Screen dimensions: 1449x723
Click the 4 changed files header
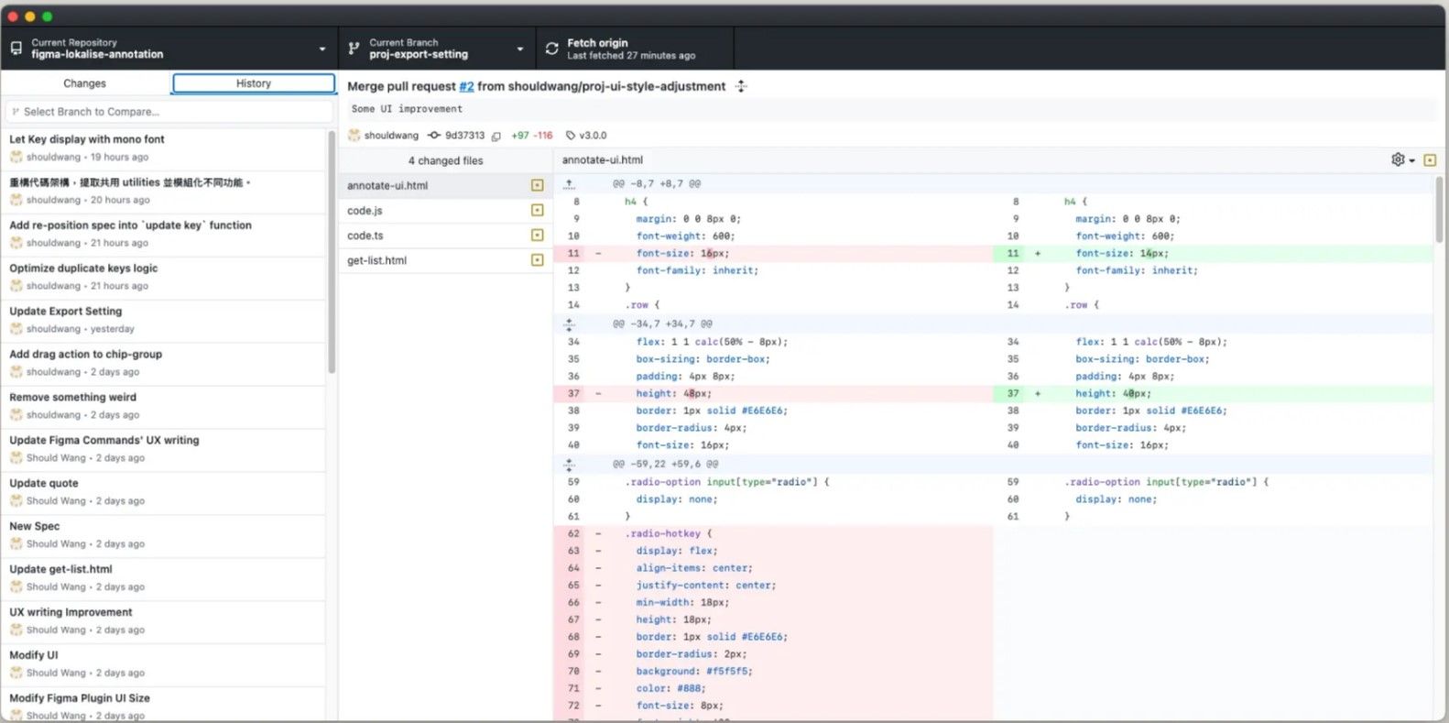coord(445,160)
